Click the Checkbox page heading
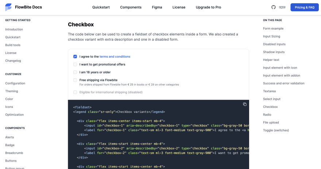The width and height of the screenshot is (321, 169). [81, 24]
